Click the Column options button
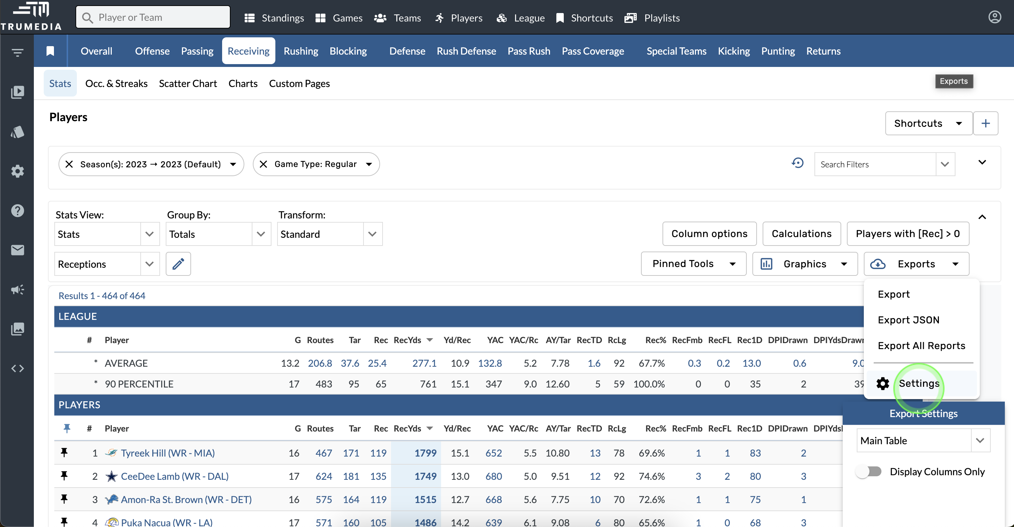Viewport: 1014px width, 527px height. point(709,234)
